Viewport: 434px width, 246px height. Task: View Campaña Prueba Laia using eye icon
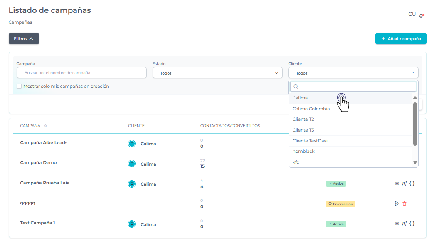[397, 183]
